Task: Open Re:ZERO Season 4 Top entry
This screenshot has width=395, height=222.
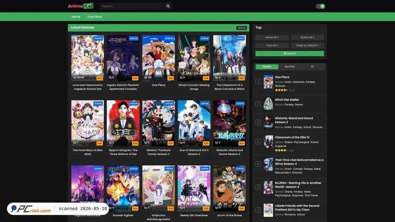Action: (x=298, y=185)
